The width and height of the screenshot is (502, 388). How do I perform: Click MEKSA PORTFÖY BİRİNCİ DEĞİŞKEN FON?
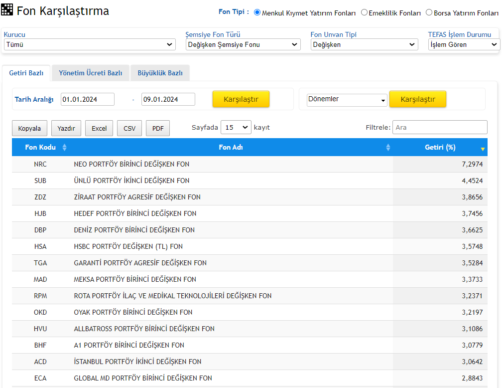[x=135, y=279]
